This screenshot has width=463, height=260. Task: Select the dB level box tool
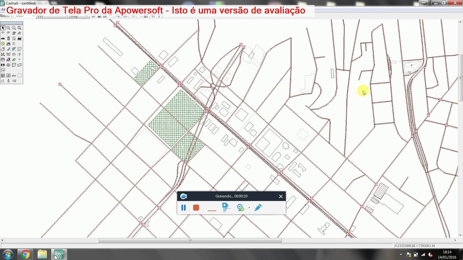point(8,75)
